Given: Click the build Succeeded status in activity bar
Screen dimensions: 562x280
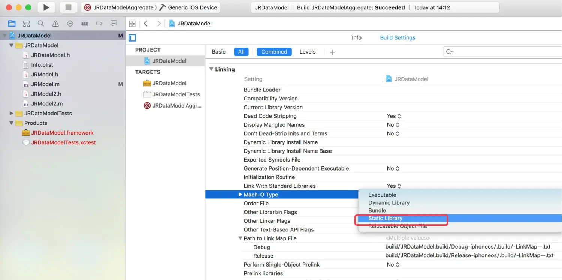Looking at the screenshot, I should [x=390, y=7].
